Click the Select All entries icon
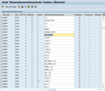Screen dimensions: 105x91 click(29, 7)
